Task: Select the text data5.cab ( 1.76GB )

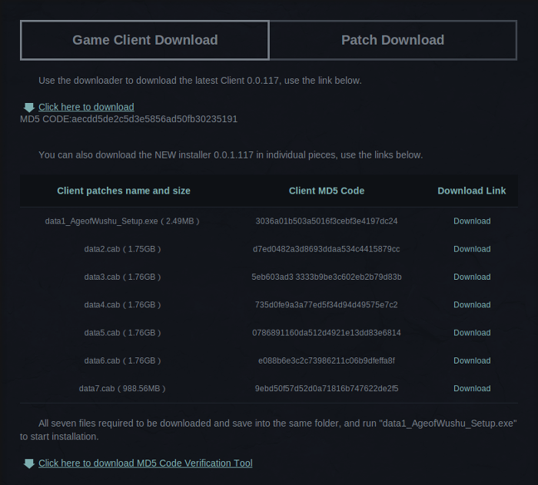Action: [122, 333]
